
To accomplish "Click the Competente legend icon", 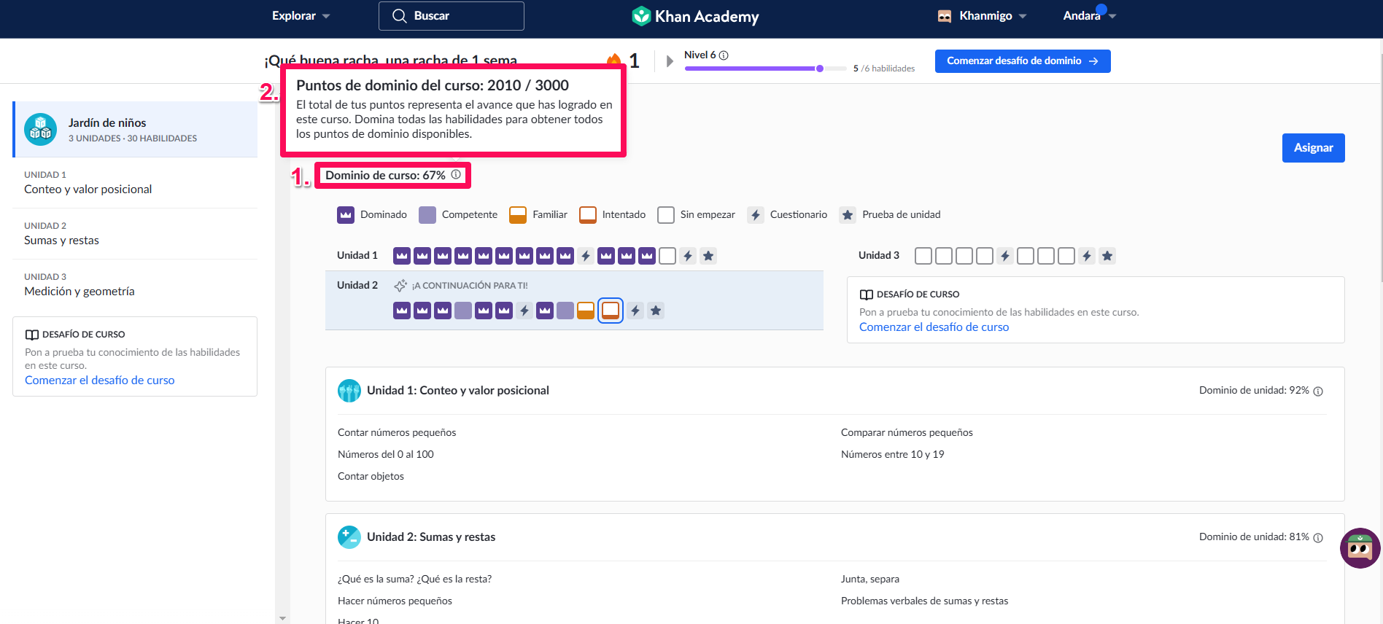I will point(427,215).
